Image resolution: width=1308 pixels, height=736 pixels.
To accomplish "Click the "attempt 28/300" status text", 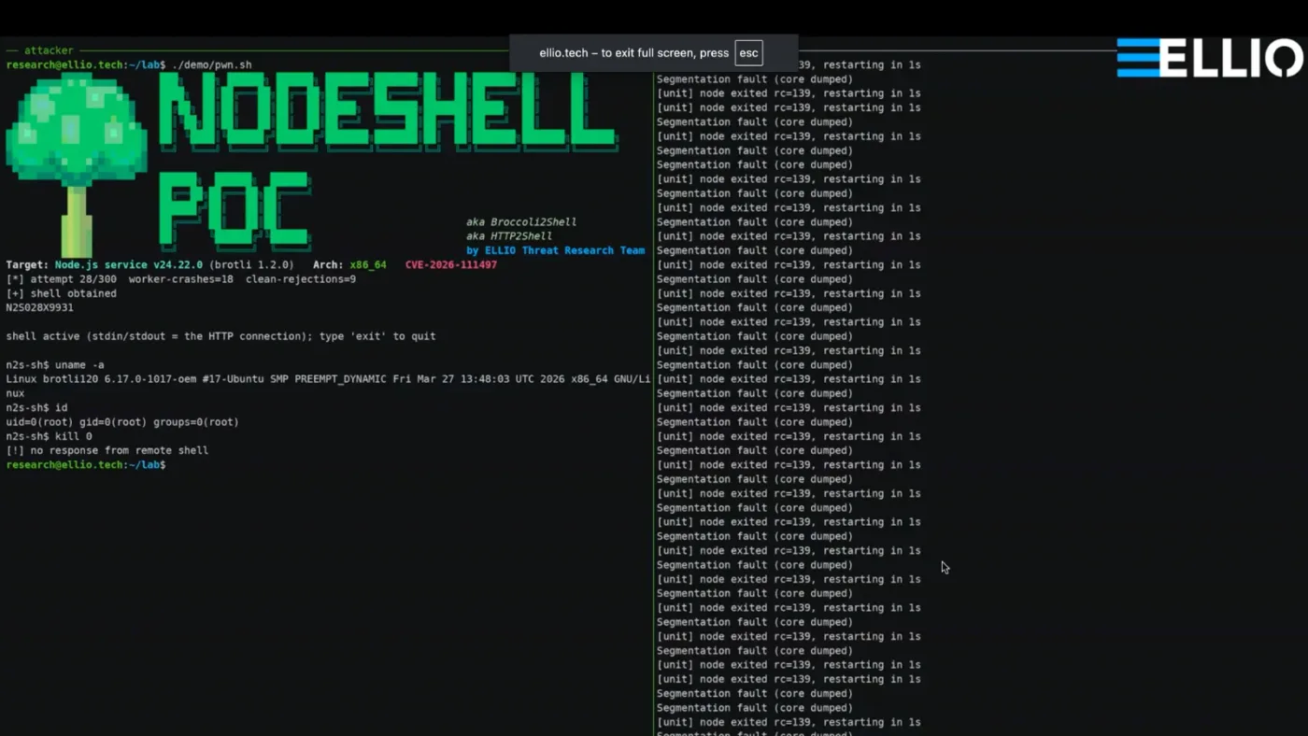I will (74, 279).
